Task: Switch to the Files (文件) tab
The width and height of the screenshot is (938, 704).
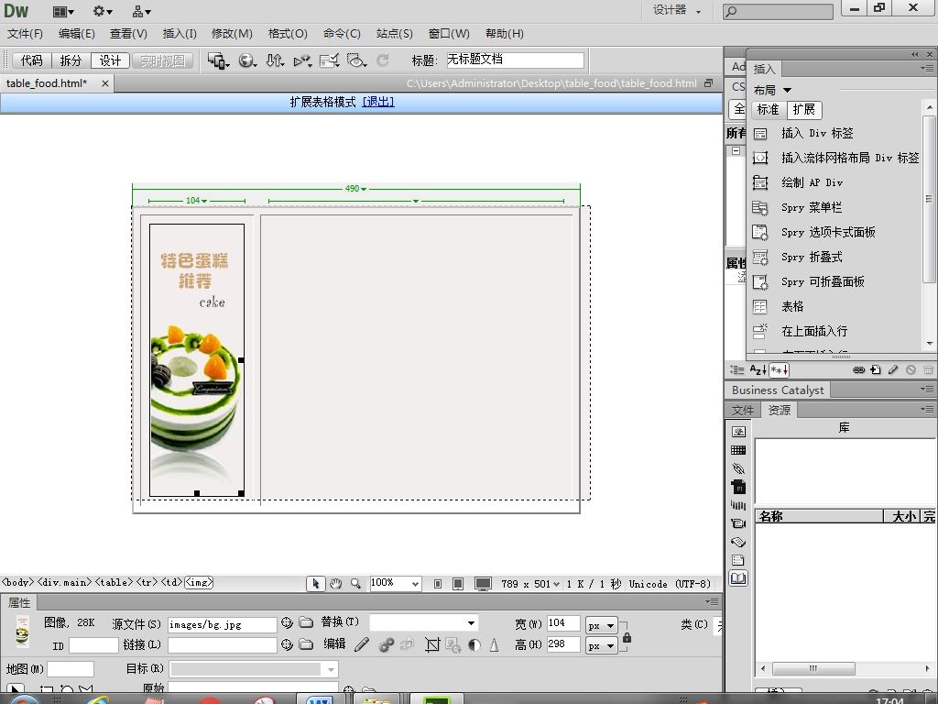Action: (x=743, y=410)
